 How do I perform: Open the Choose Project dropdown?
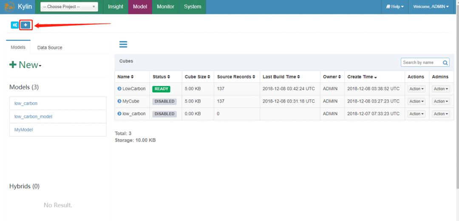point(69,7)
